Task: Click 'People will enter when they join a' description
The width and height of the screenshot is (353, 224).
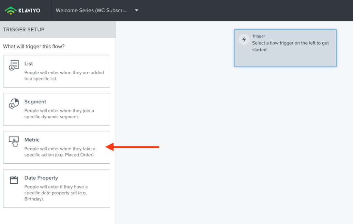Action: click(59, 111)
